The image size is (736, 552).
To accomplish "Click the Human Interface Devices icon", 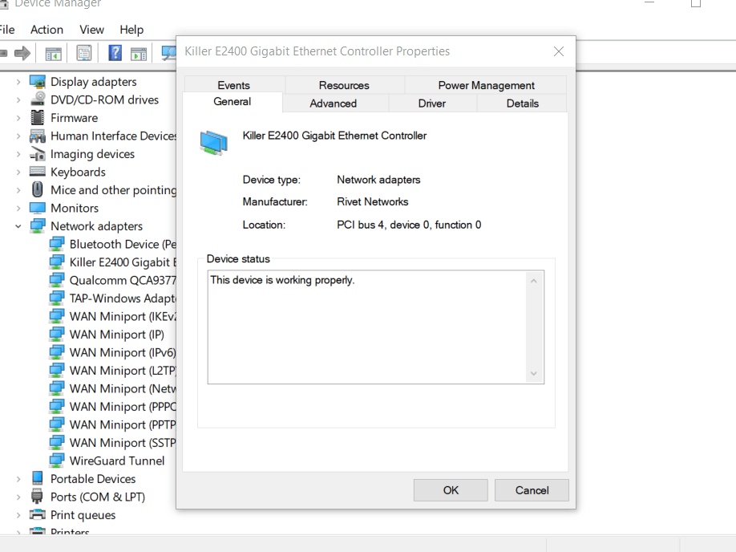I will (x=38, y=136).
